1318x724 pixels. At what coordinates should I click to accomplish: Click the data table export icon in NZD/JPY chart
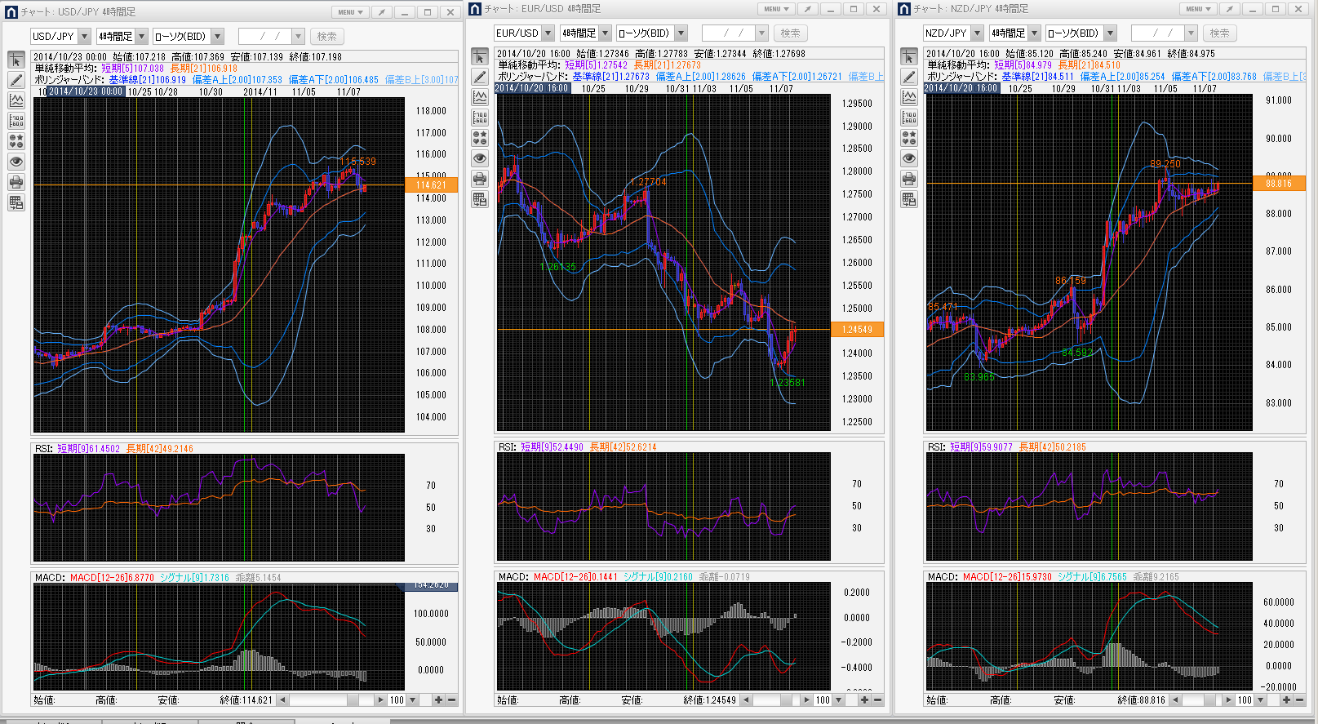click(x=909, y=199)
